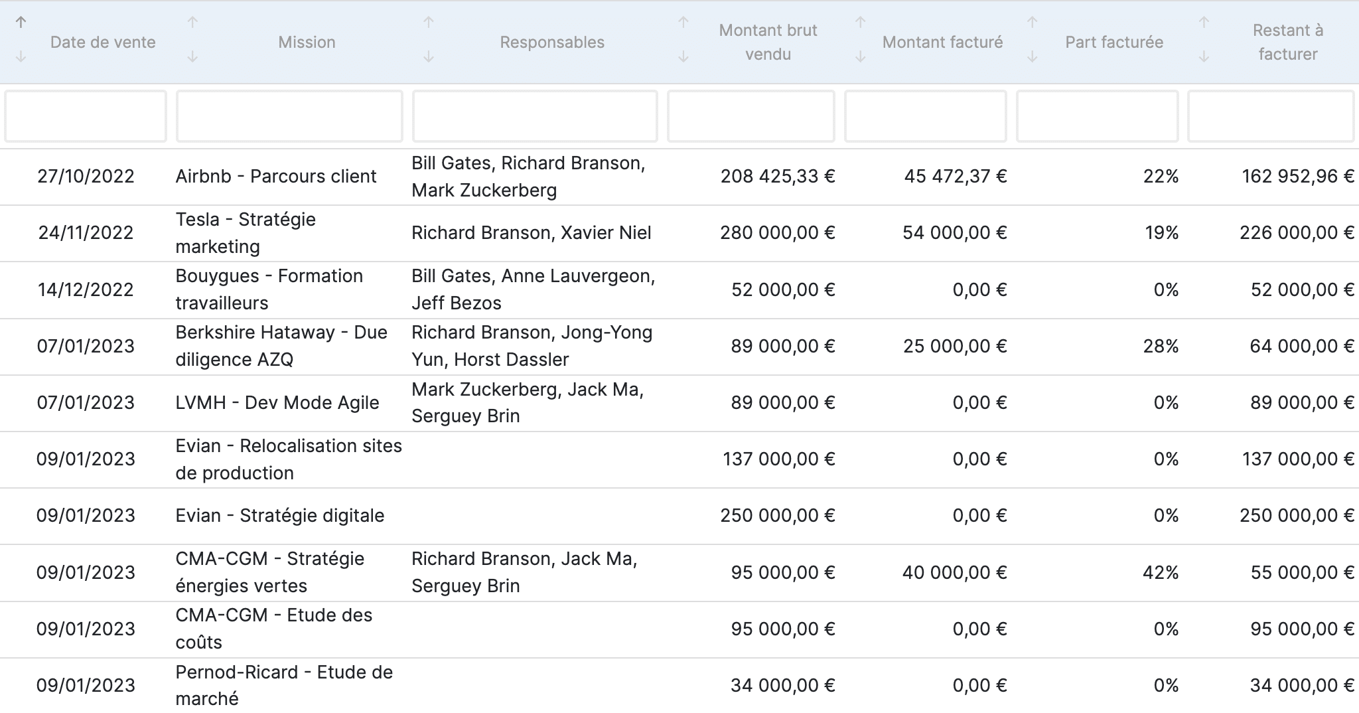Click the date 14/12/2022

click(x=86, y=289)
